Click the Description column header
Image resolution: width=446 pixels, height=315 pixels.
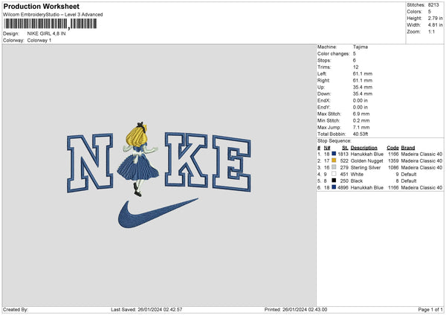coord(363,148)
